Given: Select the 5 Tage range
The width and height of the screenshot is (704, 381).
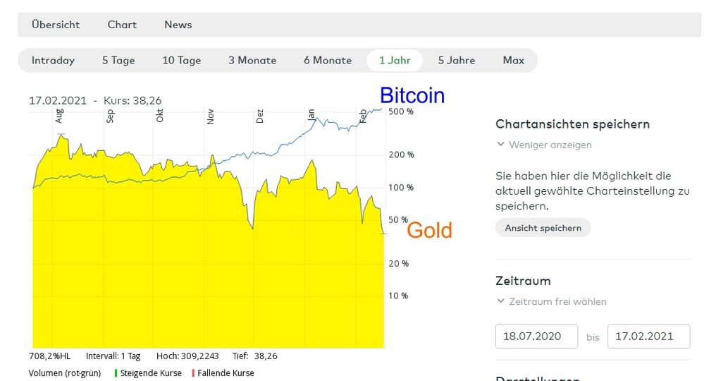Looking at the screenshot, I should pos(118,61).
